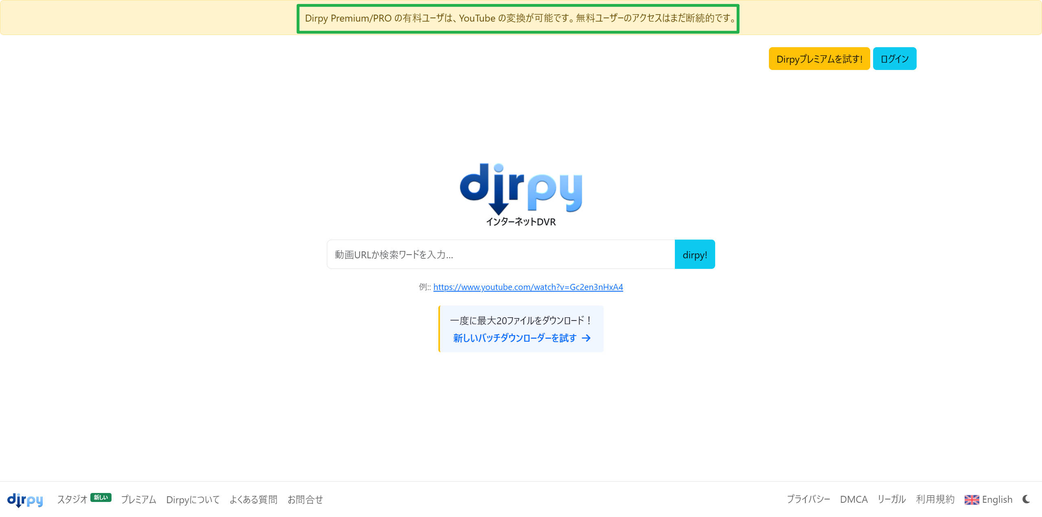The height and width of the screenshot is (517, 1042).
Task: Open the example YouTube URL link
Action: pyautogui.click(x=528, y=287)
